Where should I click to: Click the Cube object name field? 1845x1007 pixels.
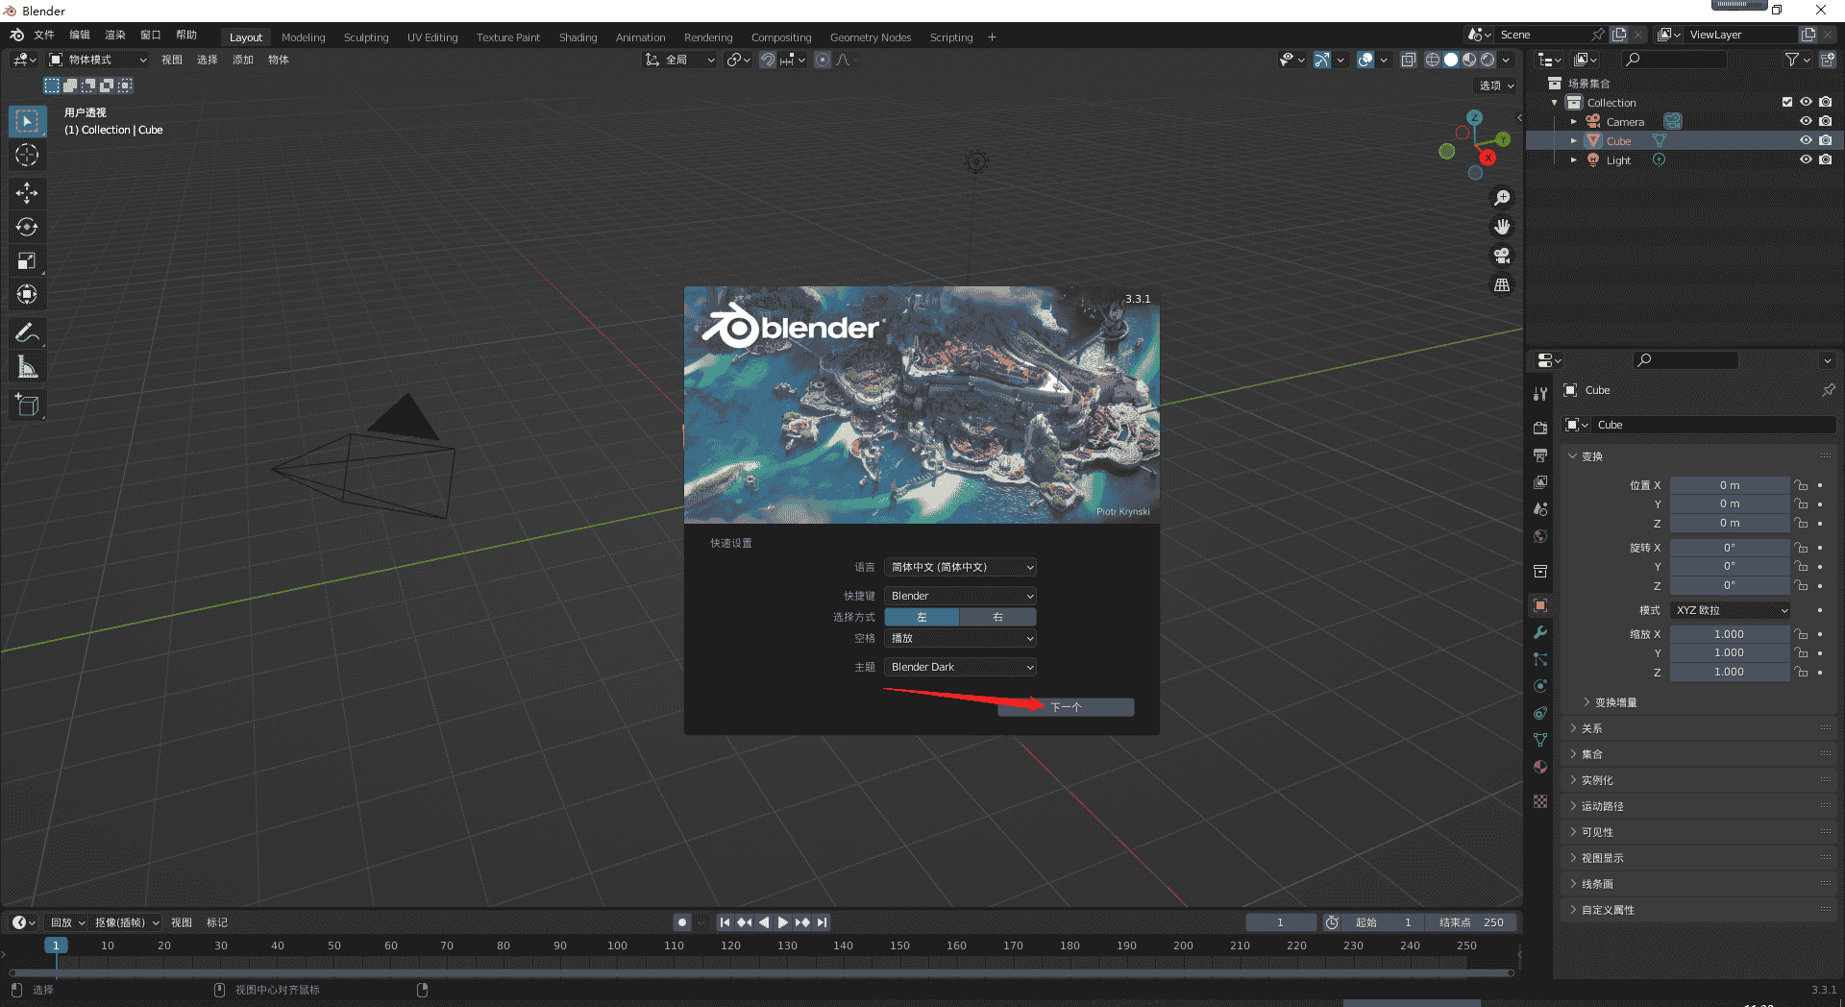click(x=1715, y=425)
